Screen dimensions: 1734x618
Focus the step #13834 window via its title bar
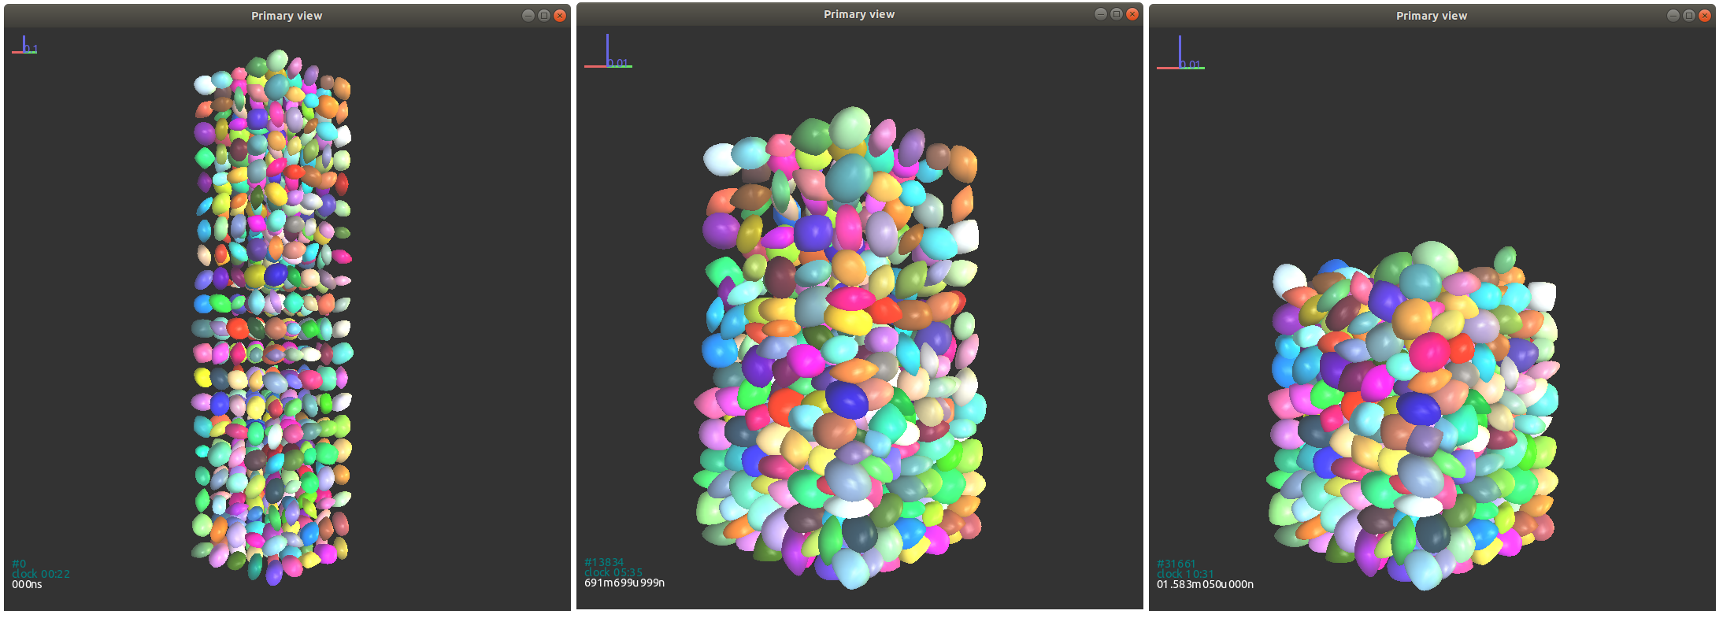(858, 14)
